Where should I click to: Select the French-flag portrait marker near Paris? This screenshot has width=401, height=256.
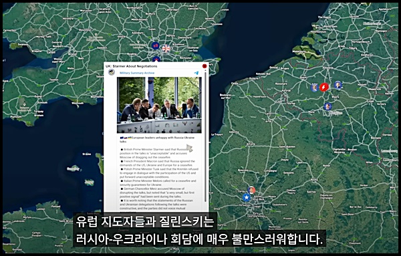click(x=251, y=190)
